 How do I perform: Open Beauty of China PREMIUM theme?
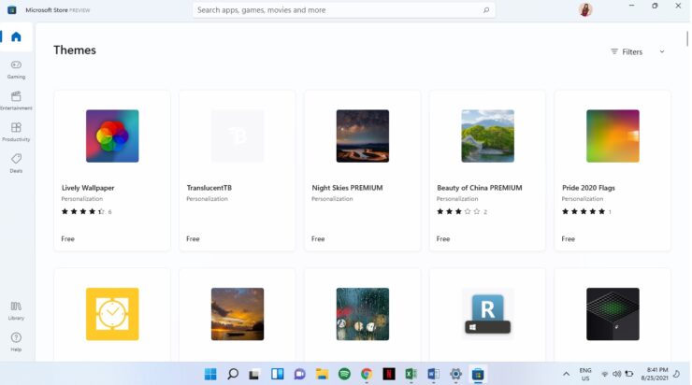(487, 170)
